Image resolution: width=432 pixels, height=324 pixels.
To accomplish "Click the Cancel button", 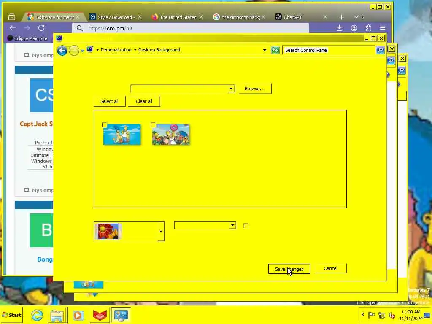I will (x=330, y=268).
